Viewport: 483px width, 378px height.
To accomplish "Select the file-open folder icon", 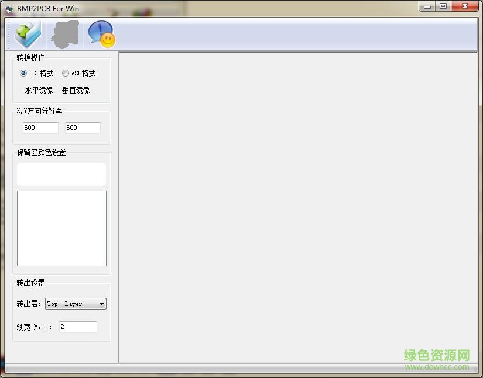I will click(26, 34).
